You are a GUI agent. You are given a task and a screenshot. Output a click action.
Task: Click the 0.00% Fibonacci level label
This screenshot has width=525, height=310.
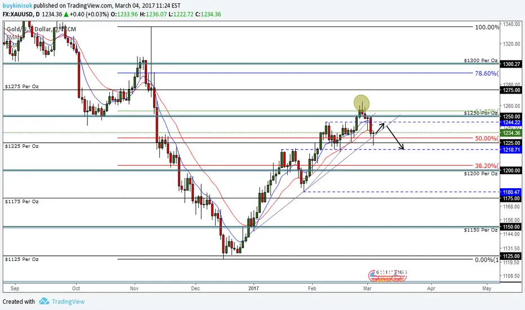pos(487,260)
